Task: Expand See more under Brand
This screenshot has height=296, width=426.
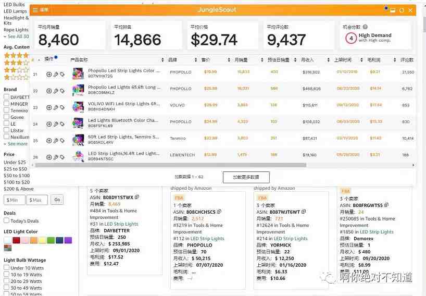Action: pyautogui.click(x=17, y=143)
